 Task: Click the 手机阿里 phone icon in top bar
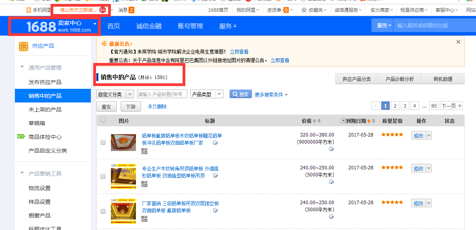coord(29,10)
